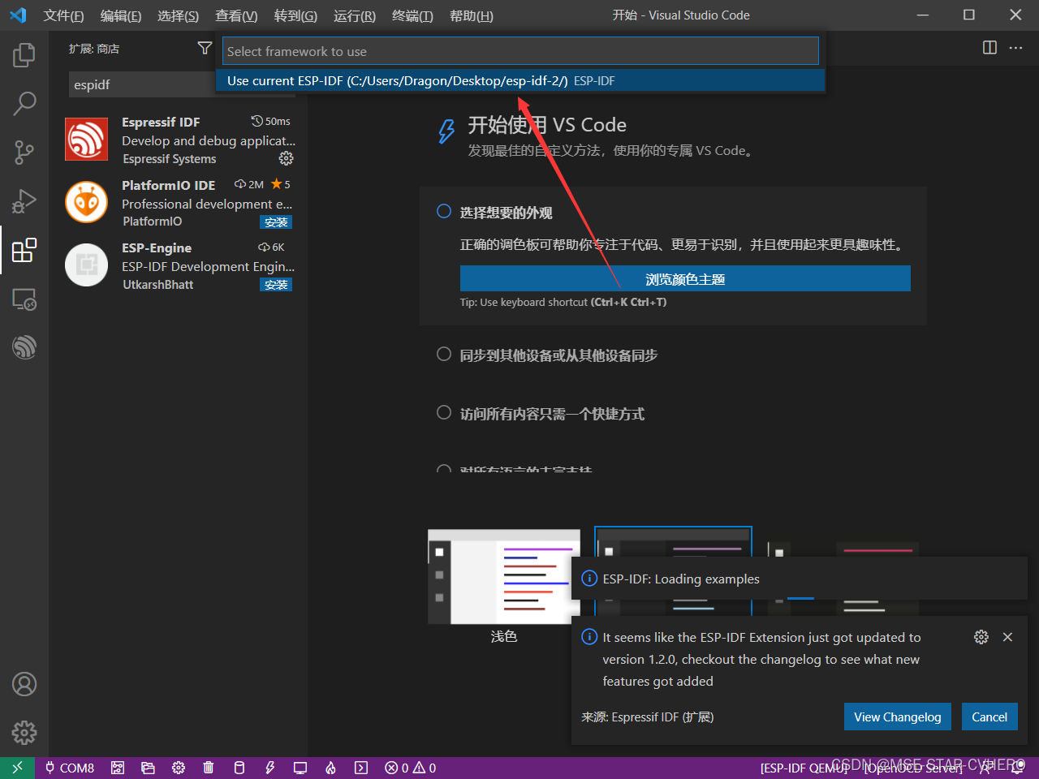
Task: Open the ESP-Engine extension entry
Action: (179, 265)
